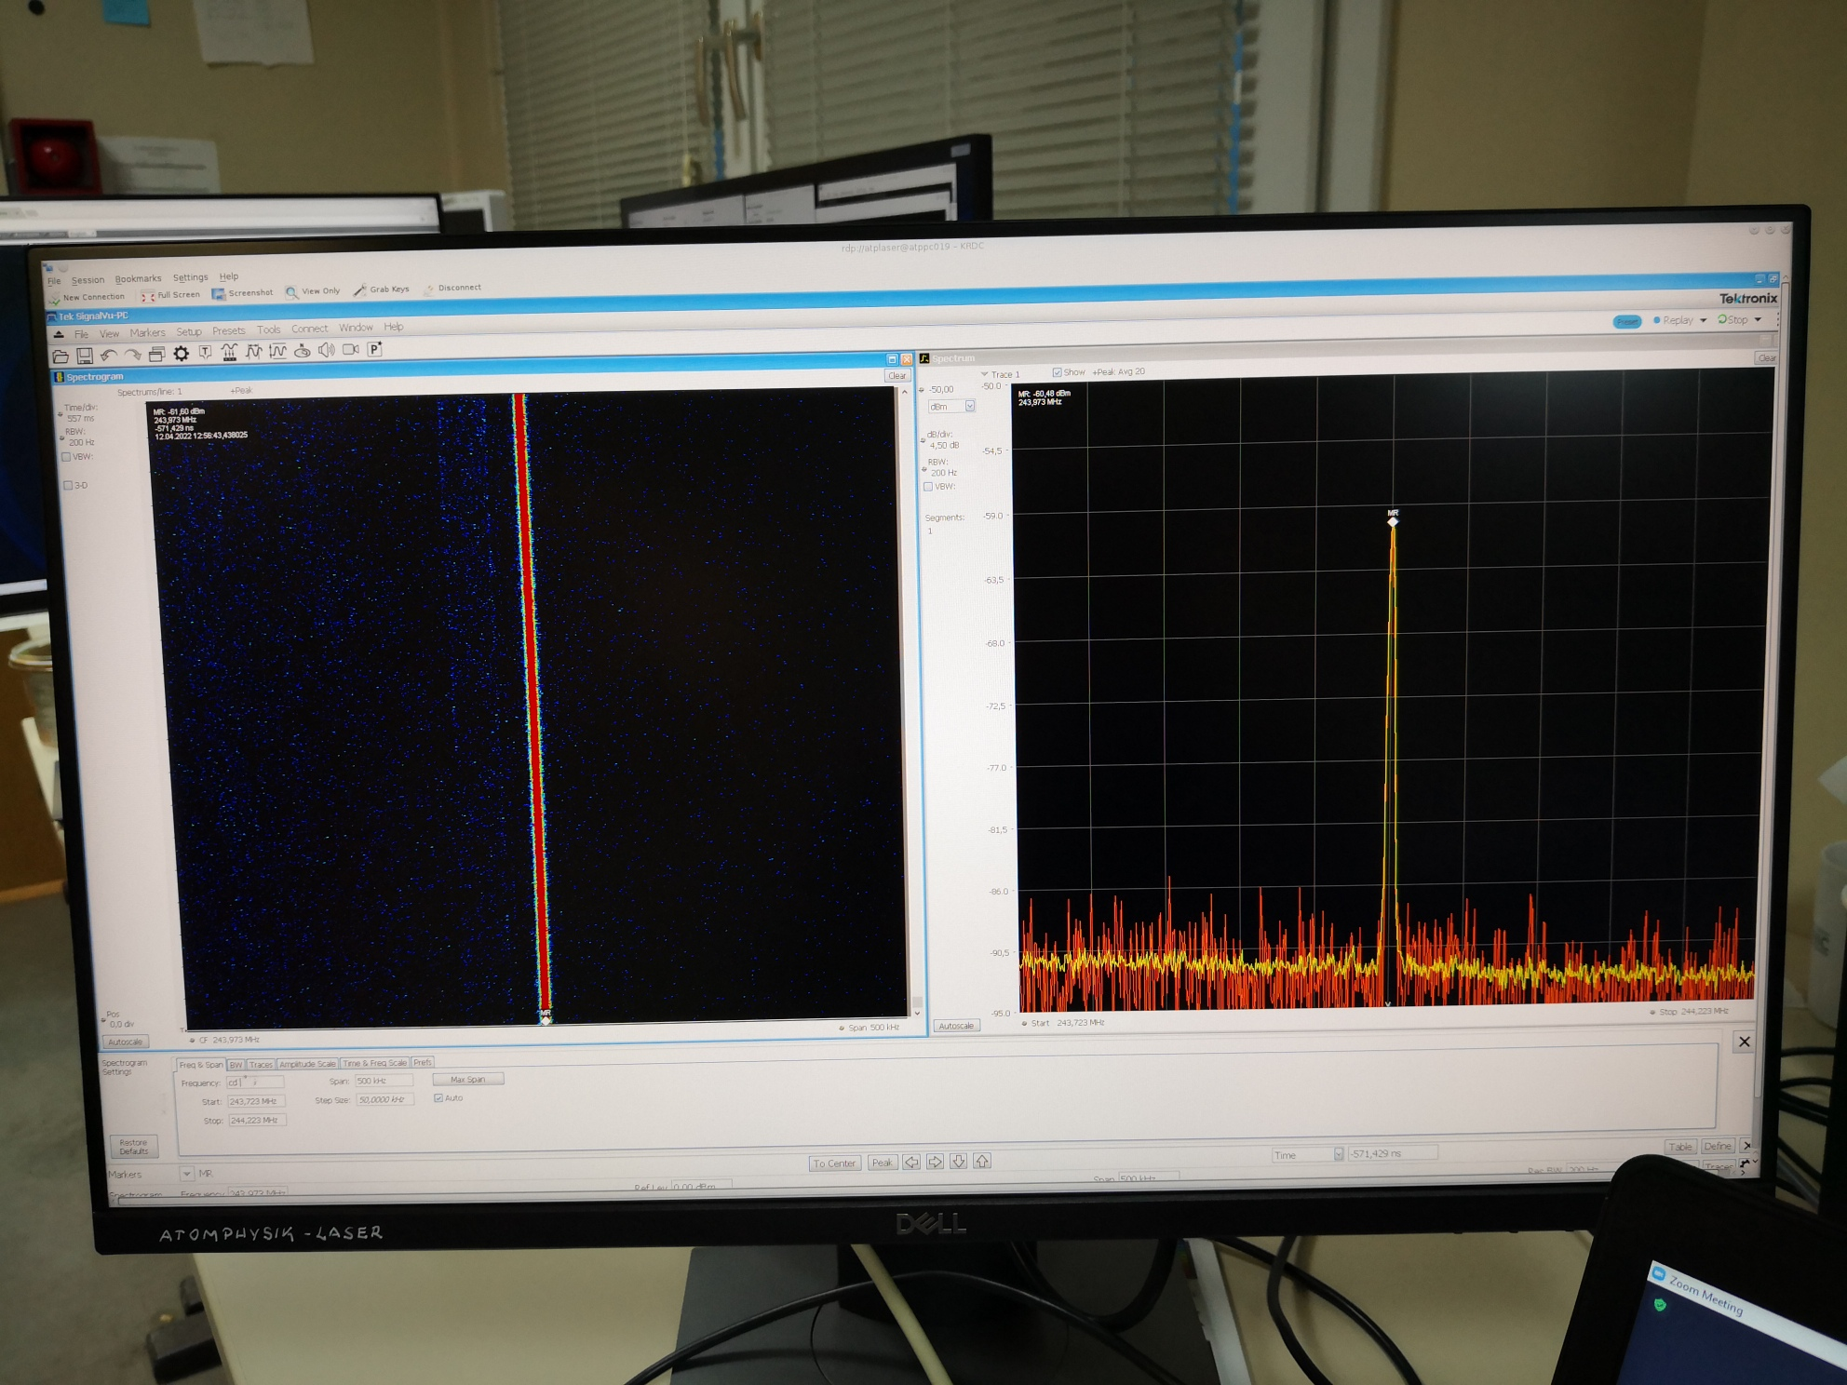Click the Full Screen icon in KRDC toolbar
The height and width of the screenshot is (1385, 1847).
(148, 296)
